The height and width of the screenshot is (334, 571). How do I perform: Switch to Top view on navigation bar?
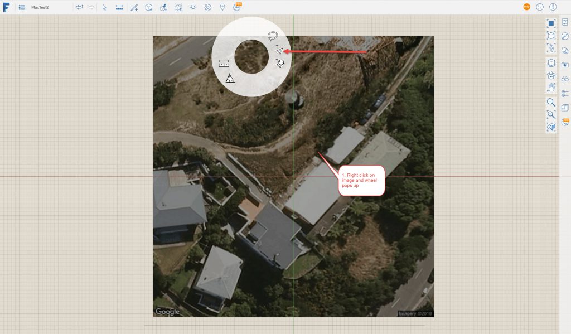click(x=551, y=23)
